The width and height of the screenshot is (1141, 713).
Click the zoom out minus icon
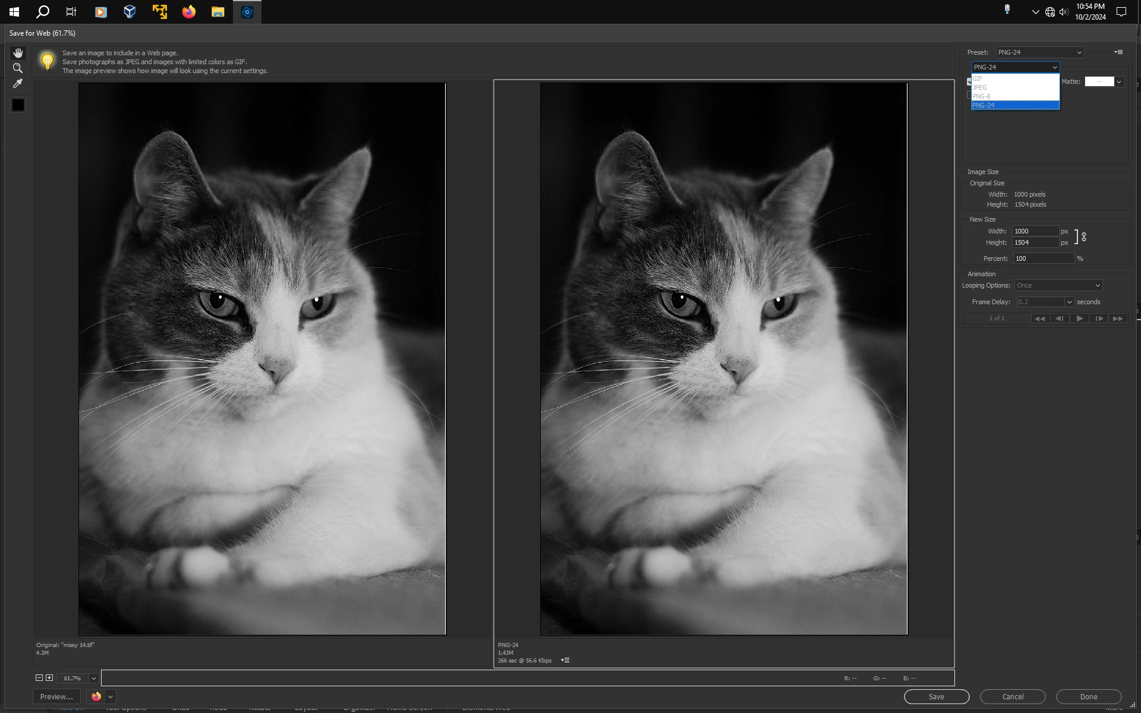tap(39, 678)
